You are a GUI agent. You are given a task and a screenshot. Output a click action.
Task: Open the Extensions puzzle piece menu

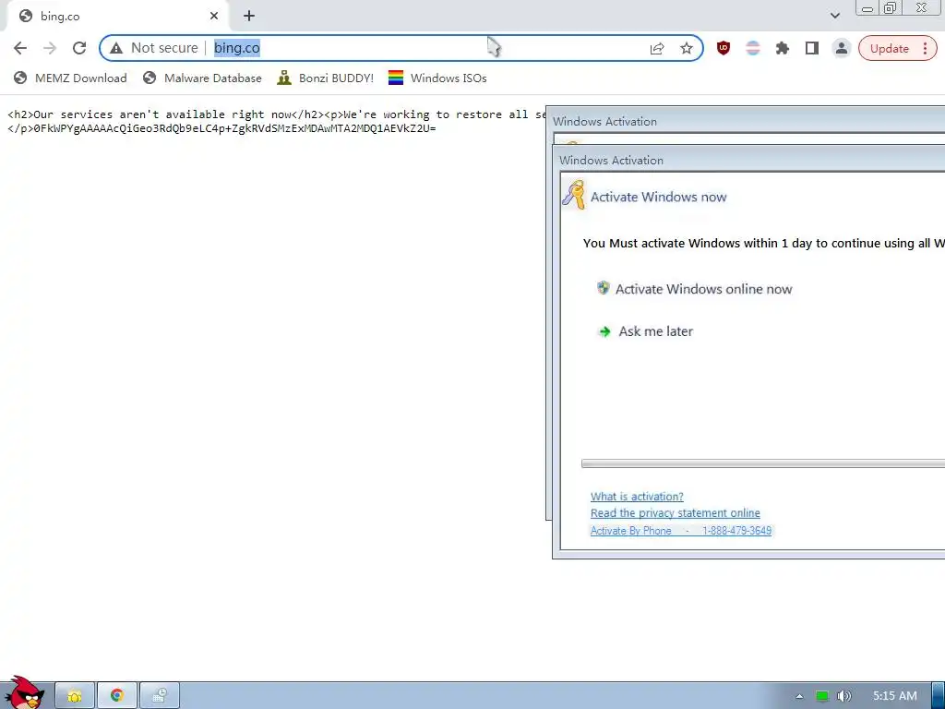[783, 48]
